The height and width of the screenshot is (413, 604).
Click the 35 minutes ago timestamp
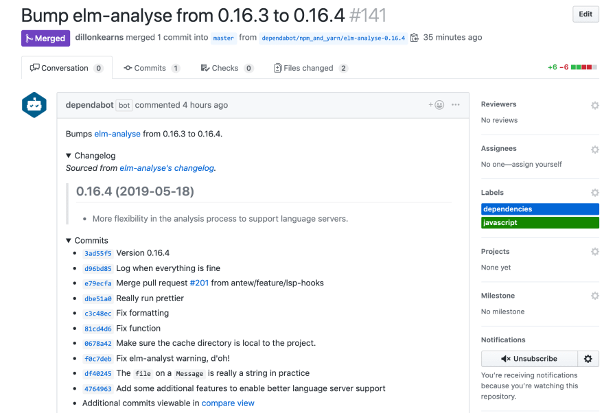point(452,37)
